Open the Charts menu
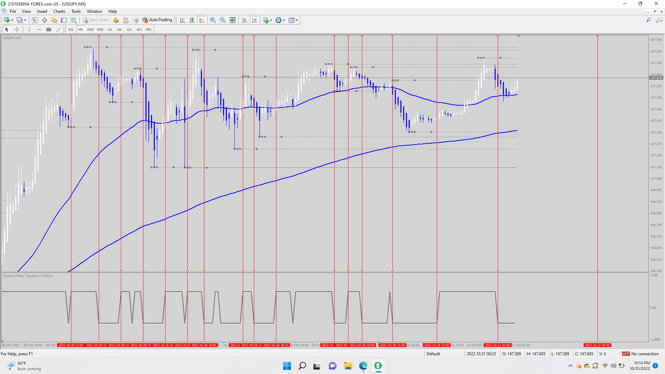This screenshot has height=374, width=665. pos(59,11)
